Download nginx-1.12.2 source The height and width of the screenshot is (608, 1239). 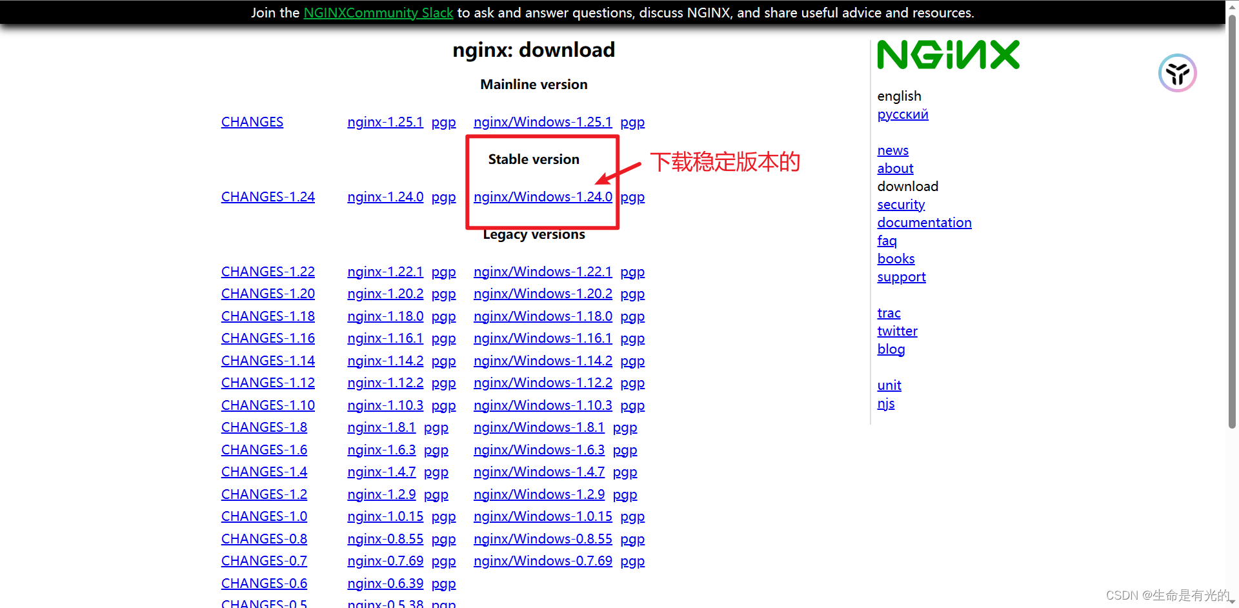(x=385, y=383)
